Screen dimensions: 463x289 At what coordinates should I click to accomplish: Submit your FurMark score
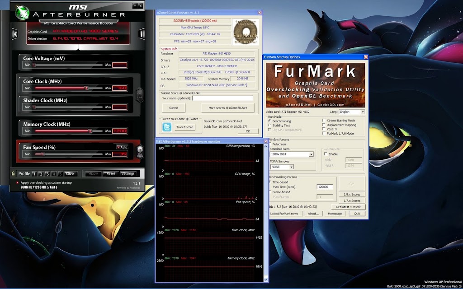(x=173, y=108)
